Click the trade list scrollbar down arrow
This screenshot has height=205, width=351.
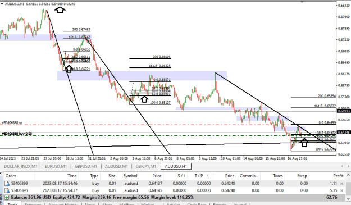349,198
